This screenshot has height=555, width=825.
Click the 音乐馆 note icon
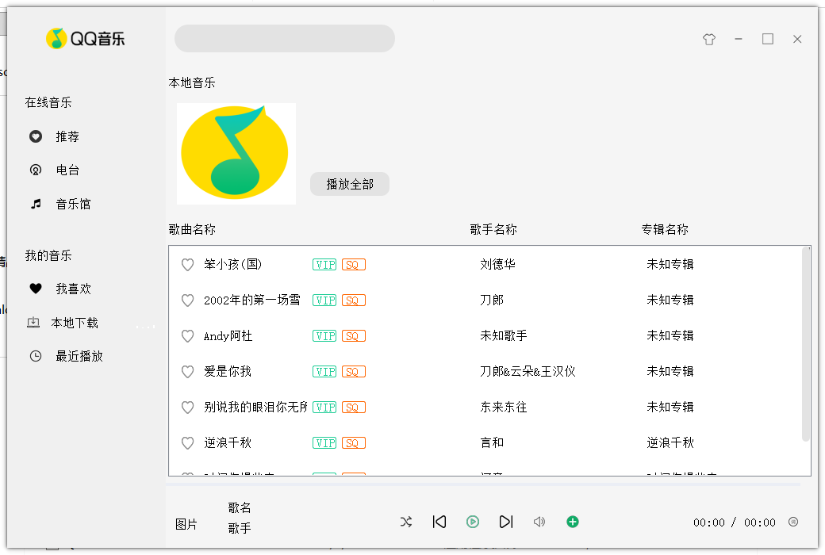click(x=35, y=204)
